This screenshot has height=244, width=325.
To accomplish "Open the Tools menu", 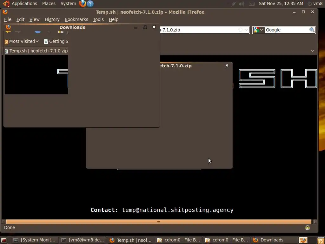I will tap(98, 19).
